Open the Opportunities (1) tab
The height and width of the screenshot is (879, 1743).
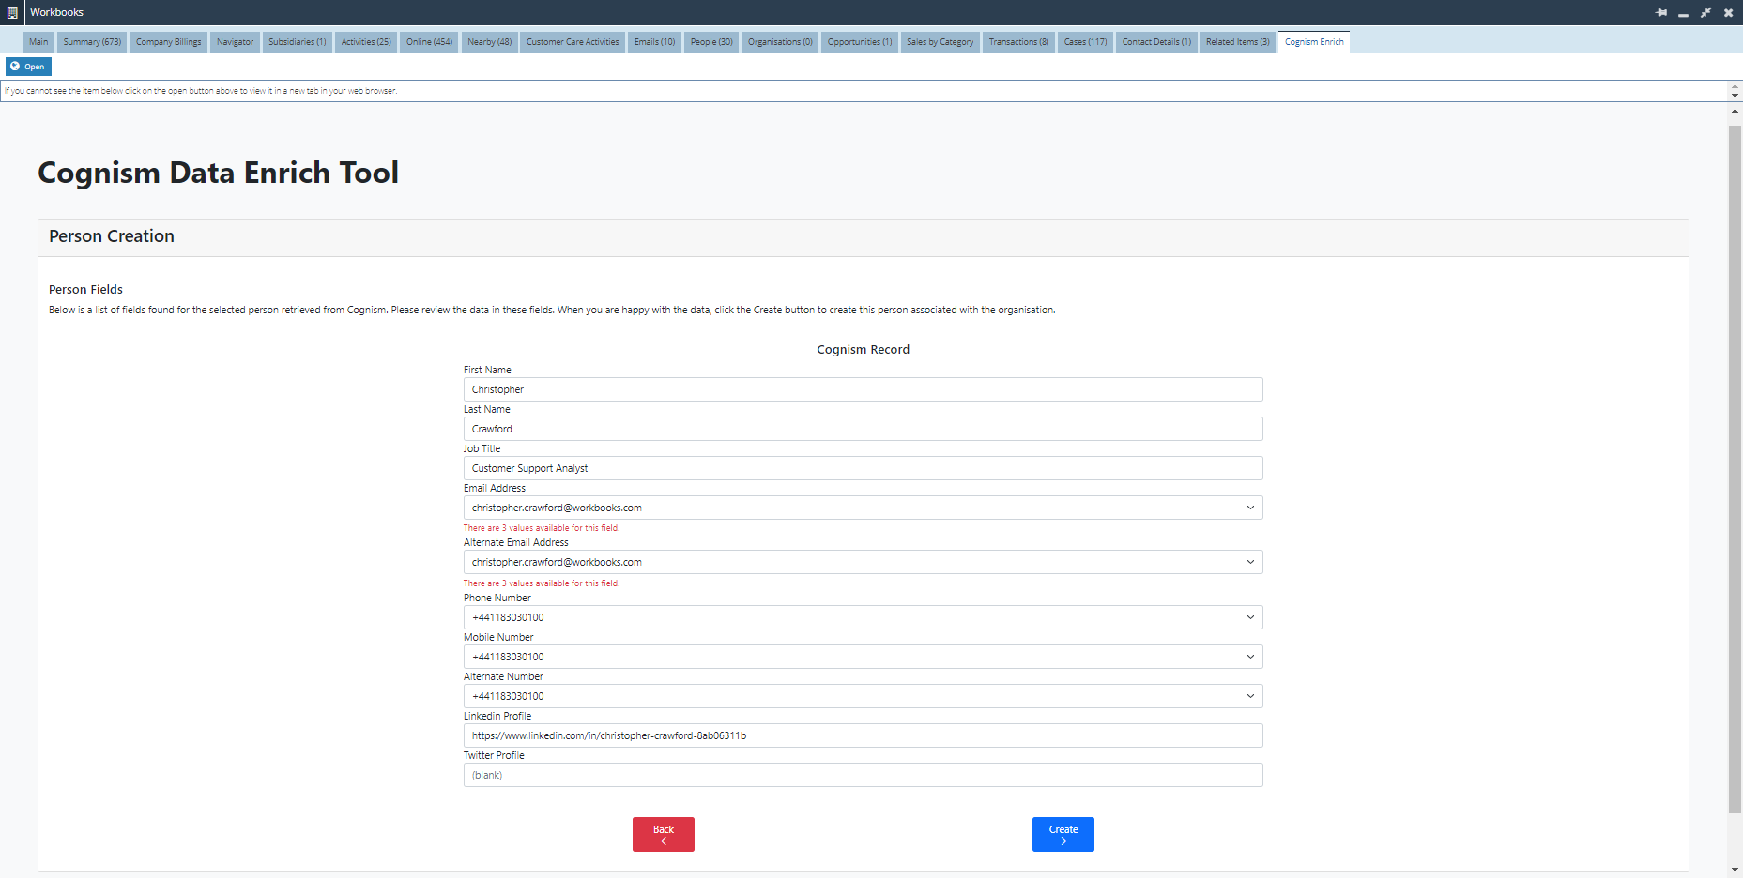860,42
